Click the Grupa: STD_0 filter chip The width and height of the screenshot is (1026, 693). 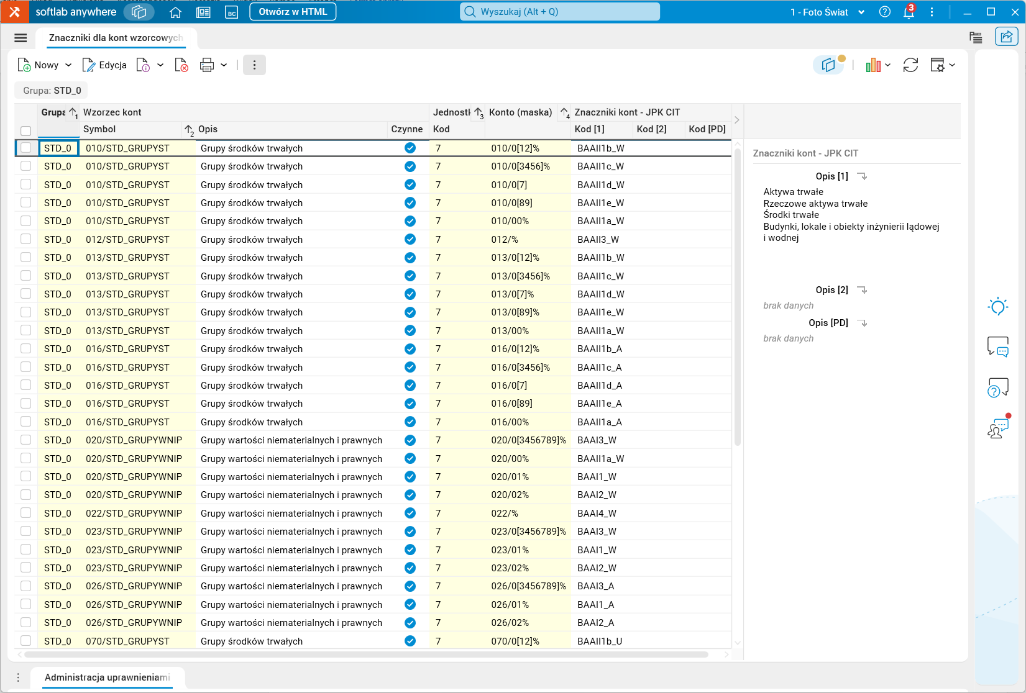52,91
